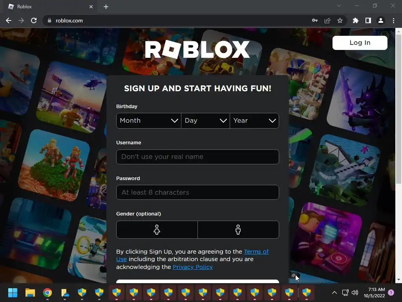
Task: Open the Terms of Use link
Action: coord(256,252)
